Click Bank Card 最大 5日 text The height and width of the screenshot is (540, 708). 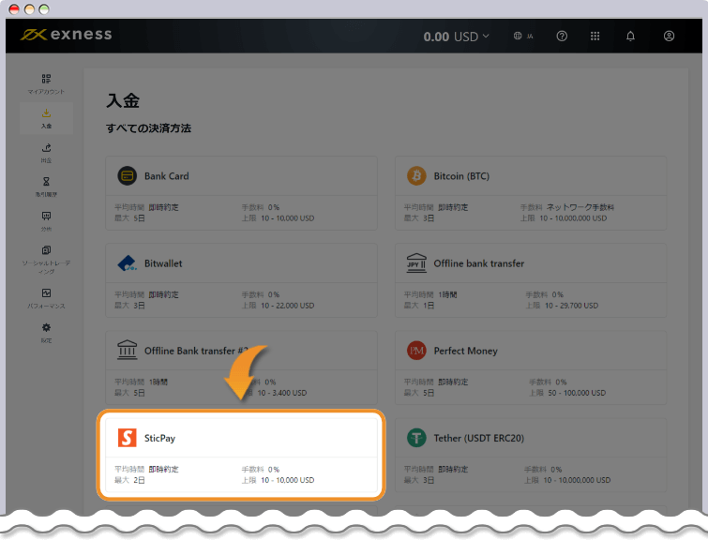tap(129, 218)
